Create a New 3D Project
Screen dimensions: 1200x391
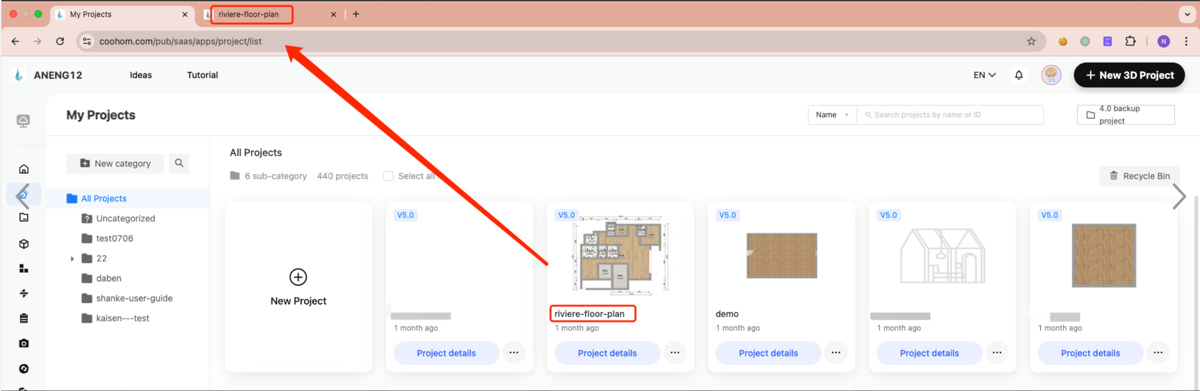coord(1129,75)
